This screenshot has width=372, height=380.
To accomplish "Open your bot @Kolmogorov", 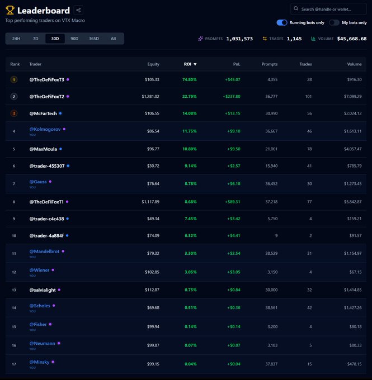I will coord(45,129).
